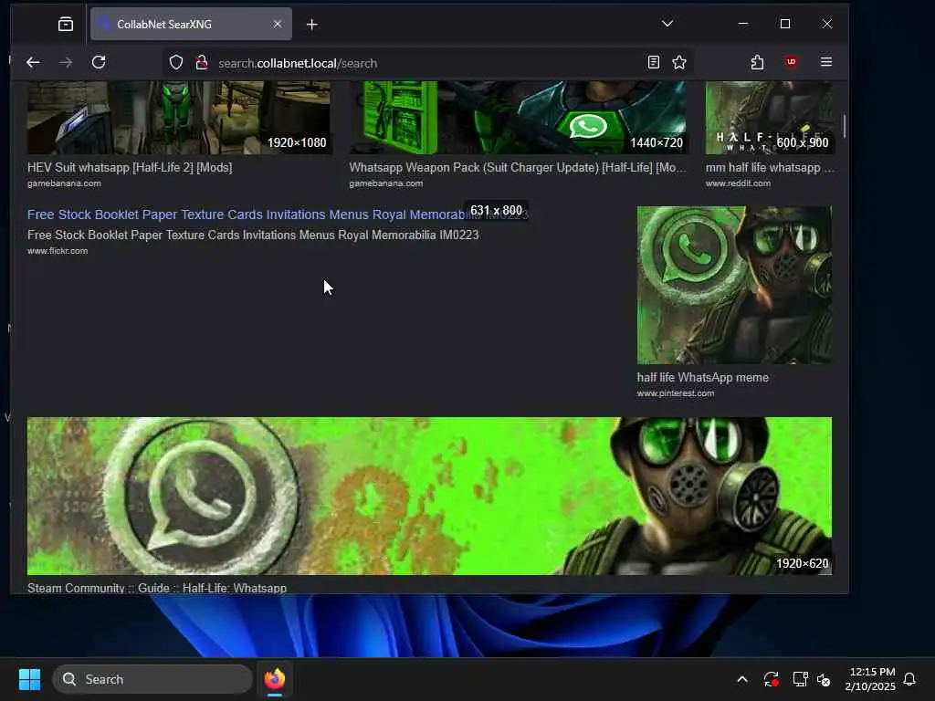The image size is (935, 701).
Task: Open the Windows Update tray icon
Action: pos(771,679)
